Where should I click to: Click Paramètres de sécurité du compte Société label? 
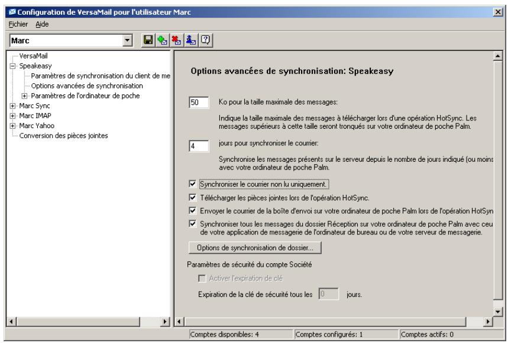coord(250,264)
